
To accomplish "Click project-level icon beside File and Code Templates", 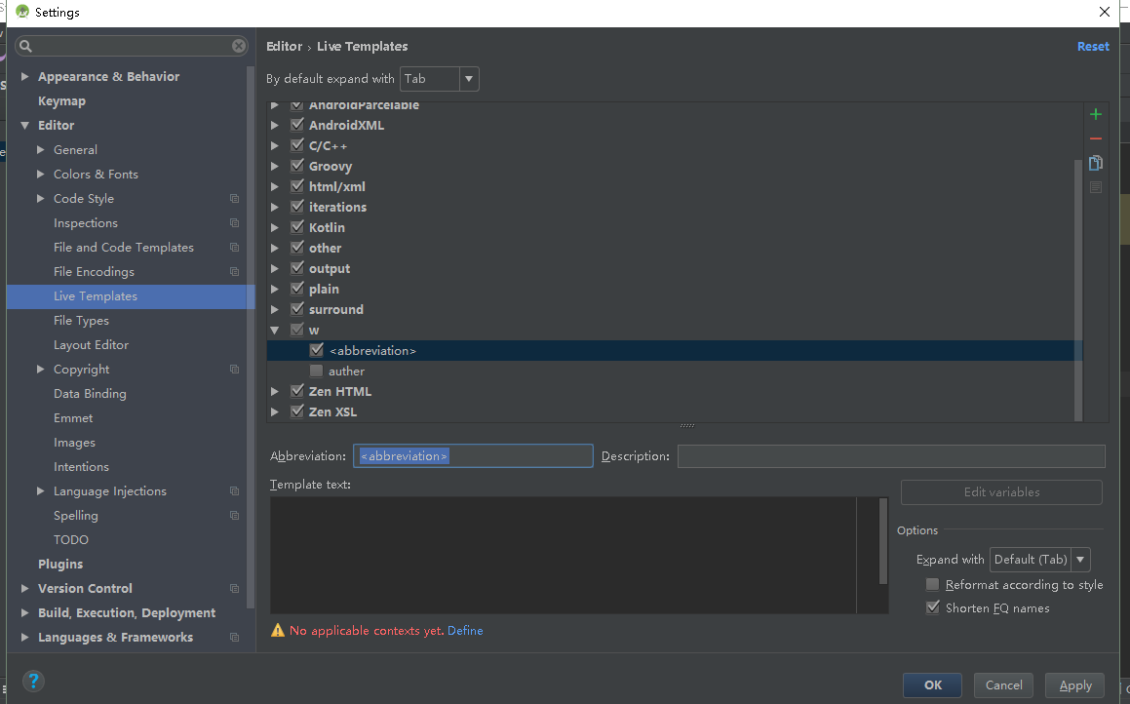I will (x=234, y=247).
